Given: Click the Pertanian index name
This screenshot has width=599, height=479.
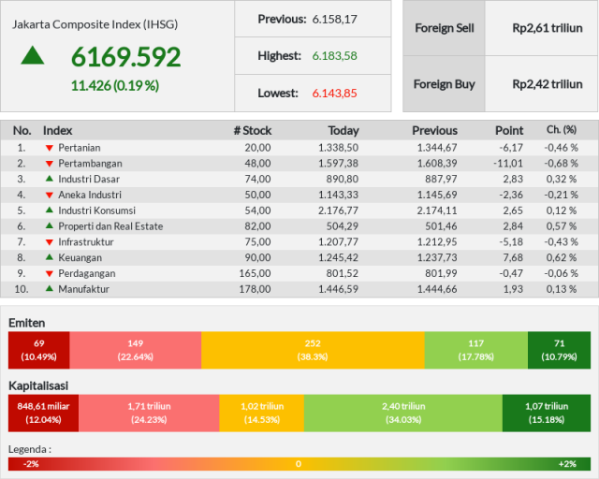Looking at the screenshot, I should coord(80,148).
